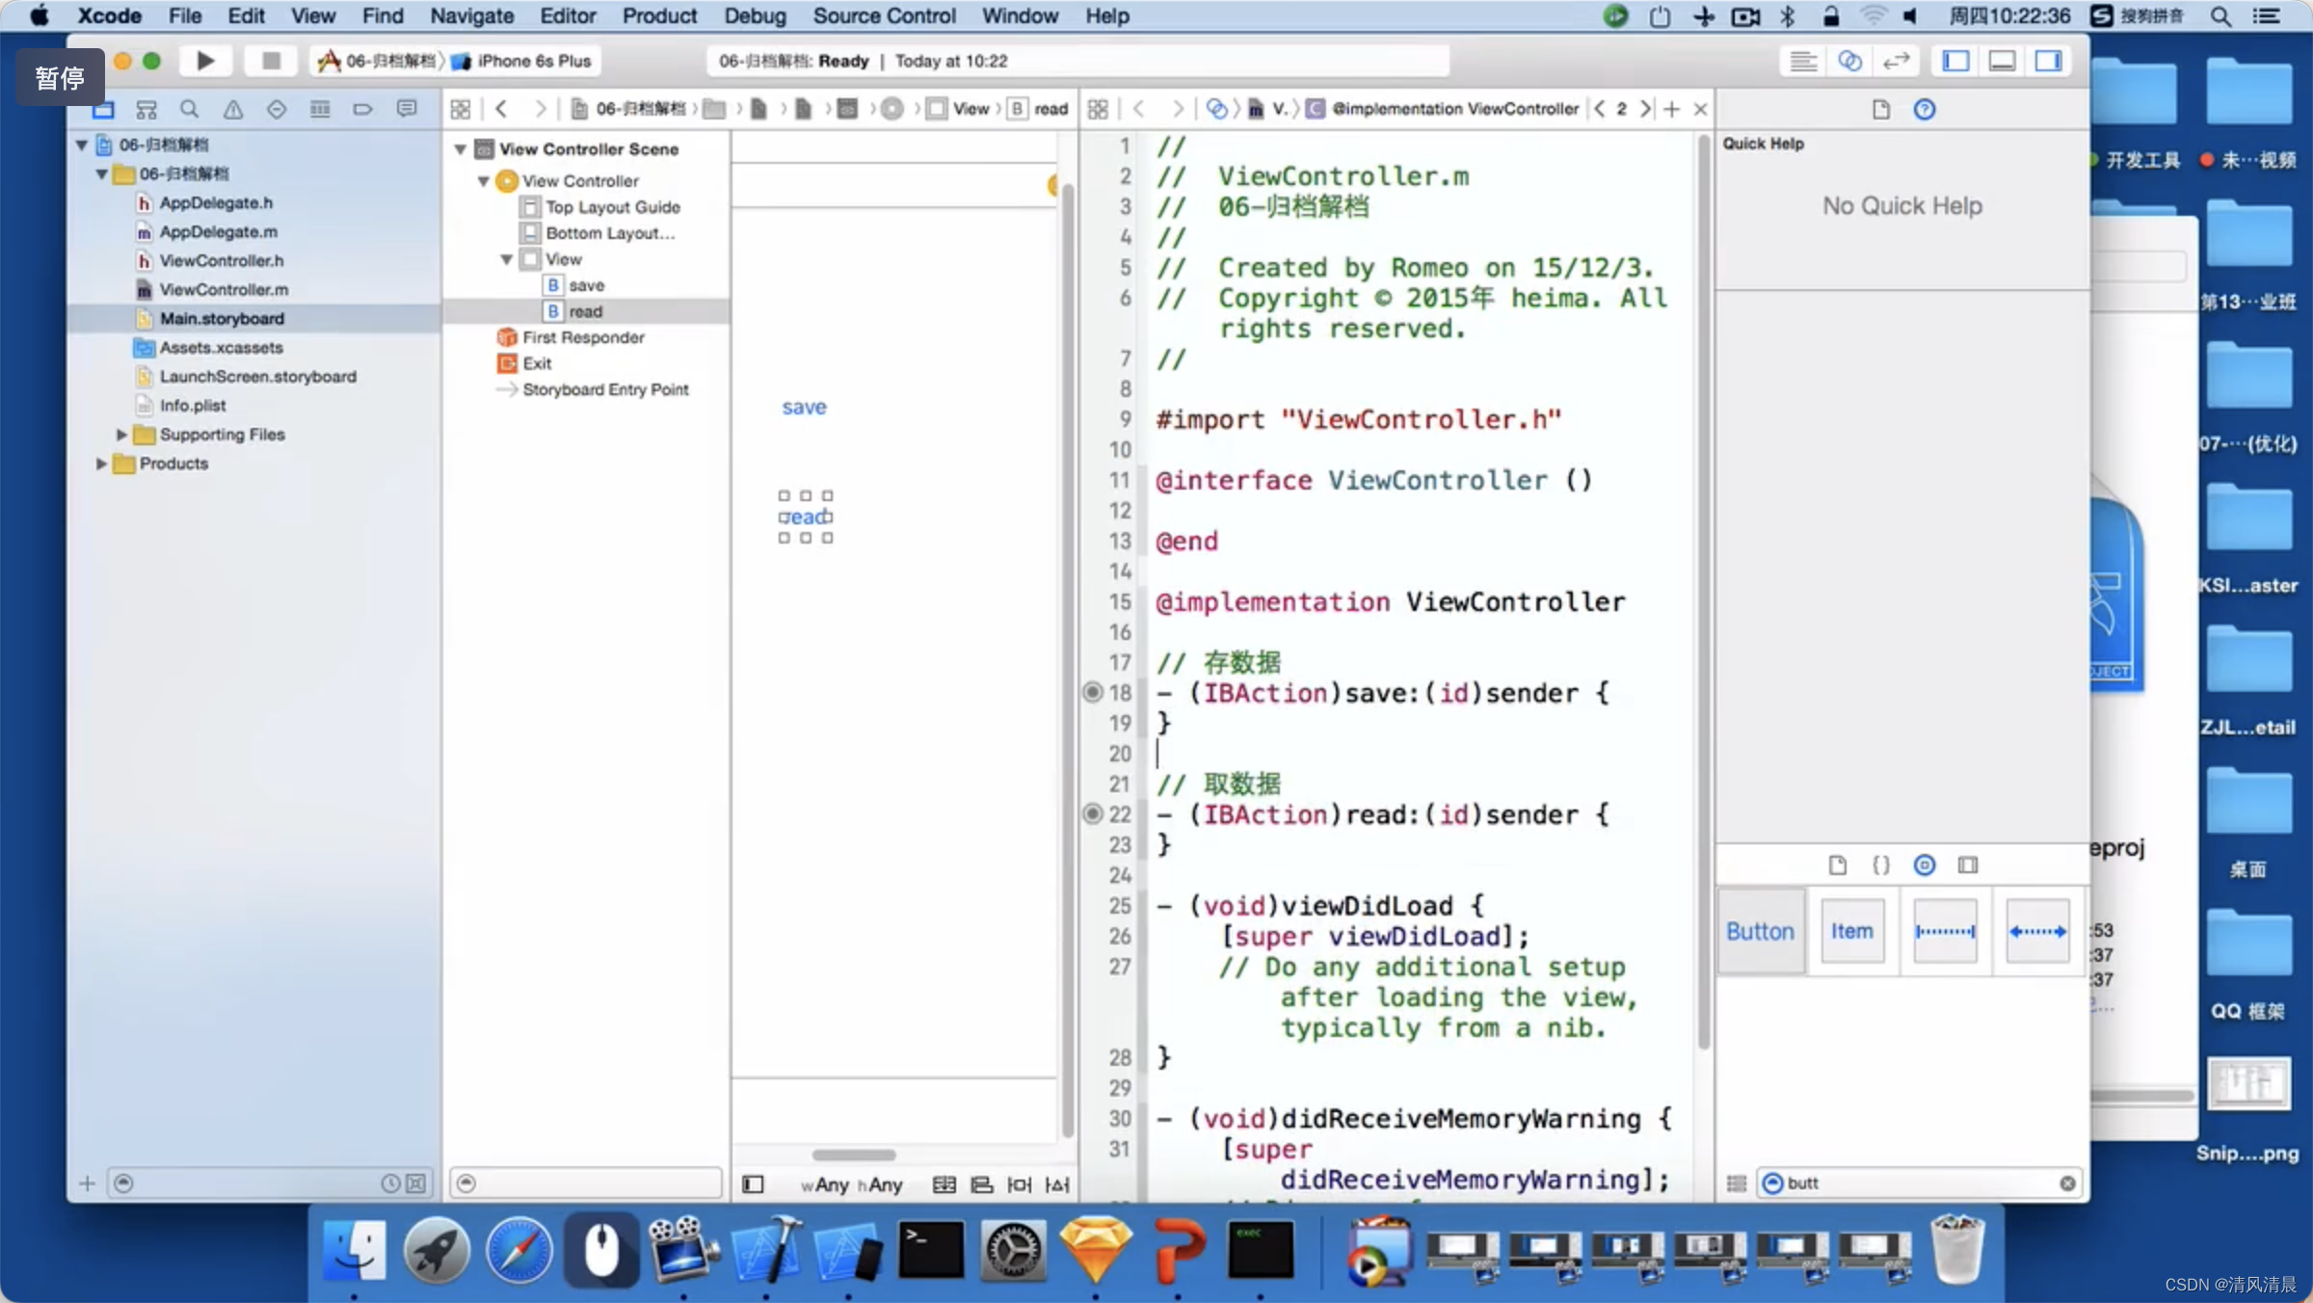Clear the library filter text
Image resolution: width=2313 pixels, height=1303 pixels.
[x=2067, y=1183]
